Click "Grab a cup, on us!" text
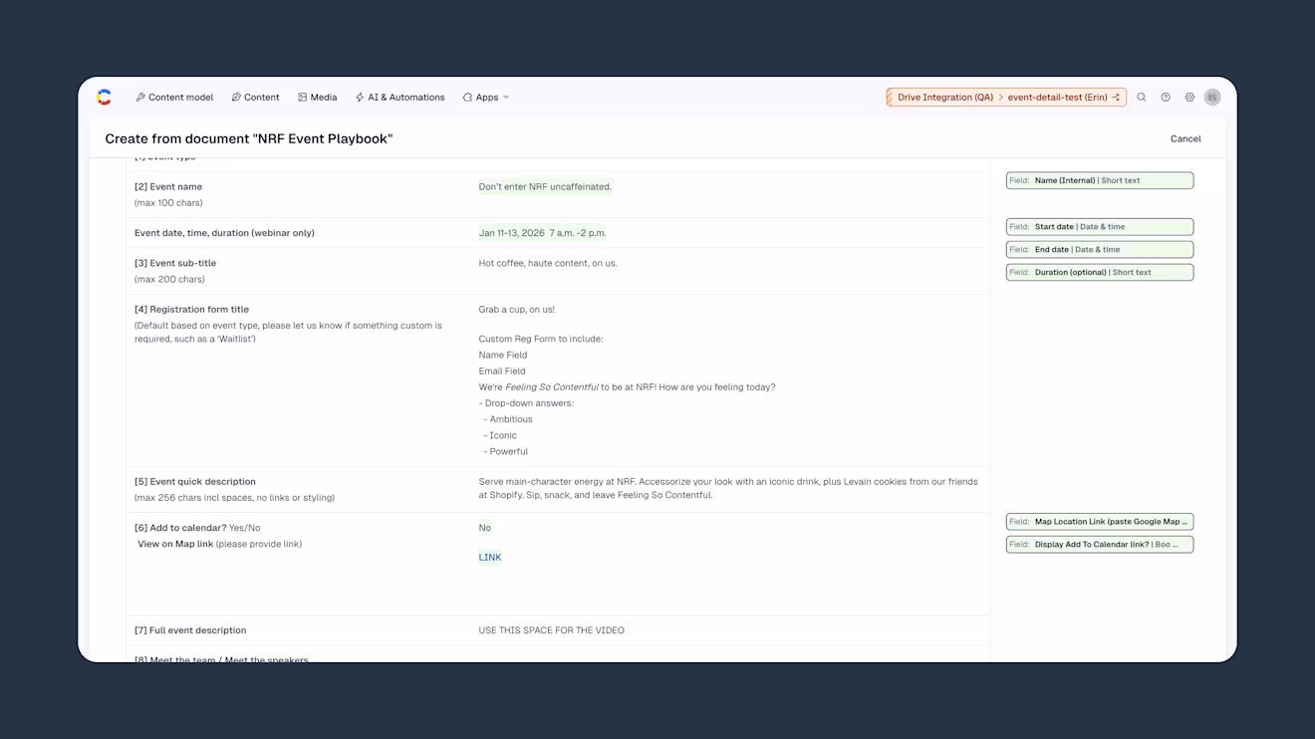This screenshot has height=739, width=1315. 517,309
